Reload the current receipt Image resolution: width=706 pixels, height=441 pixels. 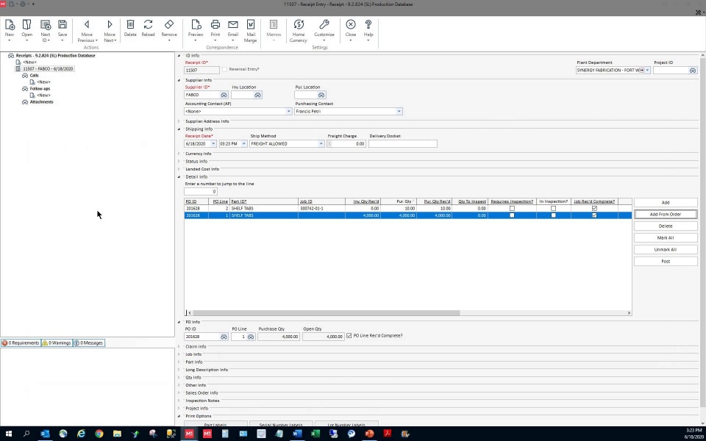click(x=149, y=28)
